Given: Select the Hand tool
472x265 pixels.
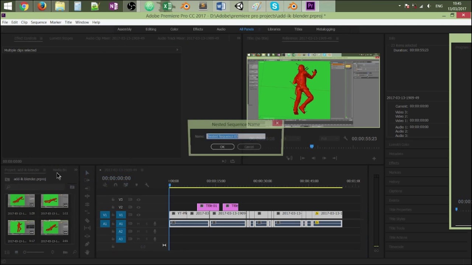Looking at the screenshot, I should (87, 252).
